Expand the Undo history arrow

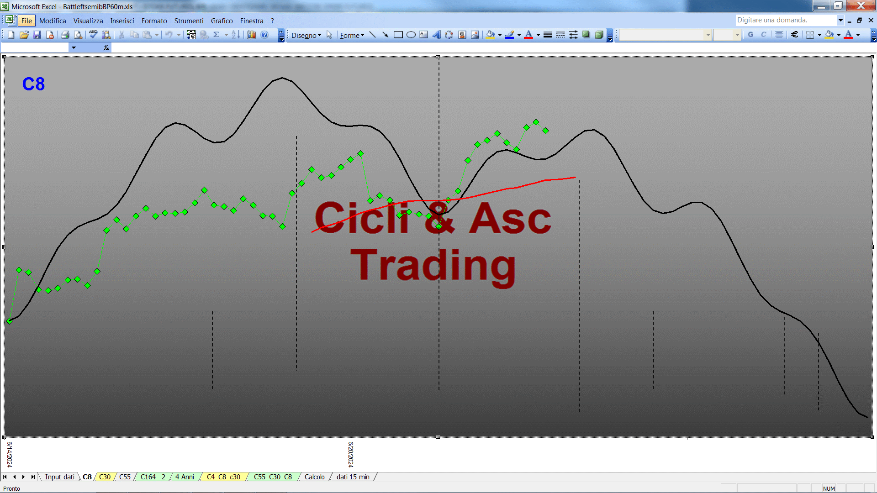(179, 35)
